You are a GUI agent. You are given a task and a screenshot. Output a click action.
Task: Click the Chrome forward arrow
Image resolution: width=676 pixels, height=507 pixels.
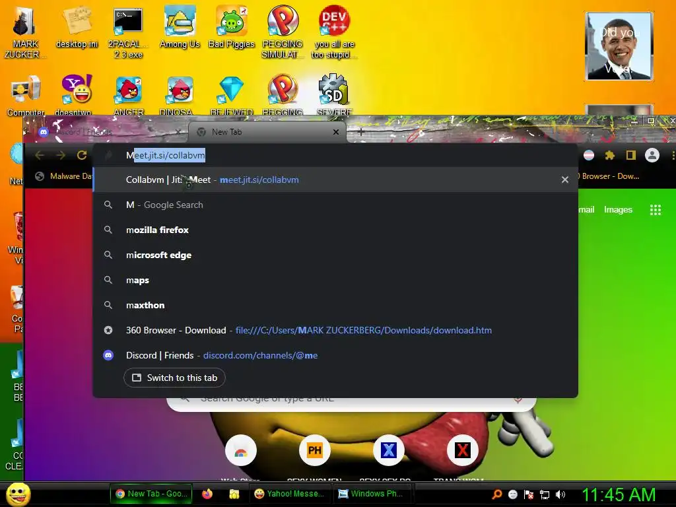coord(60,155)
